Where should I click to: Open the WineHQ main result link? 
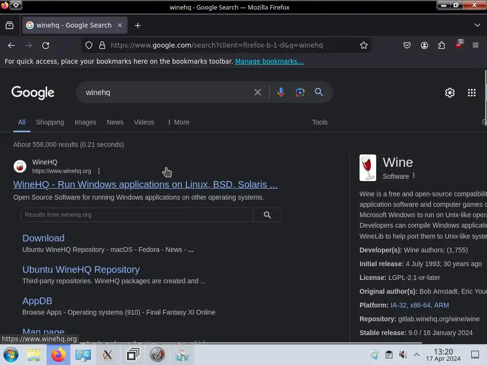click(x=146, y=184)
